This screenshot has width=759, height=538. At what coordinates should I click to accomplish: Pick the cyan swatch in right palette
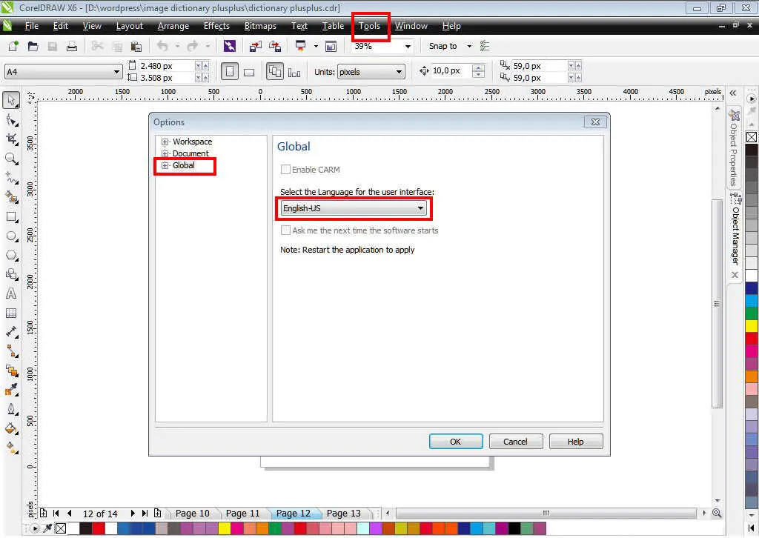[x=752, y=300]
